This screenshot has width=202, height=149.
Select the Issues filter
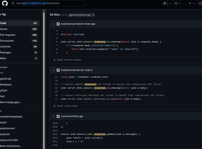pos(19,29)
